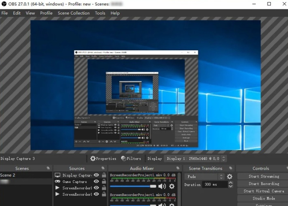
Task: Pop out the Scenes dock icon
Action: click(48, 168)
